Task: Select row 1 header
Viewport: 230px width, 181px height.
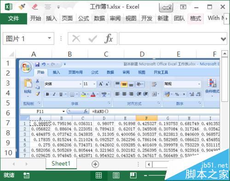Action: [8, 63]
